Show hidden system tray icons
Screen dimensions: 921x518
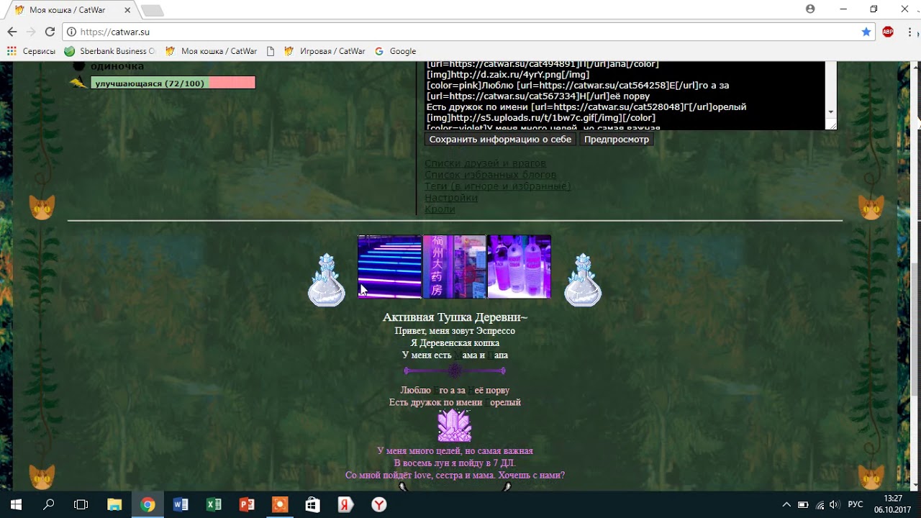point(786,505)
